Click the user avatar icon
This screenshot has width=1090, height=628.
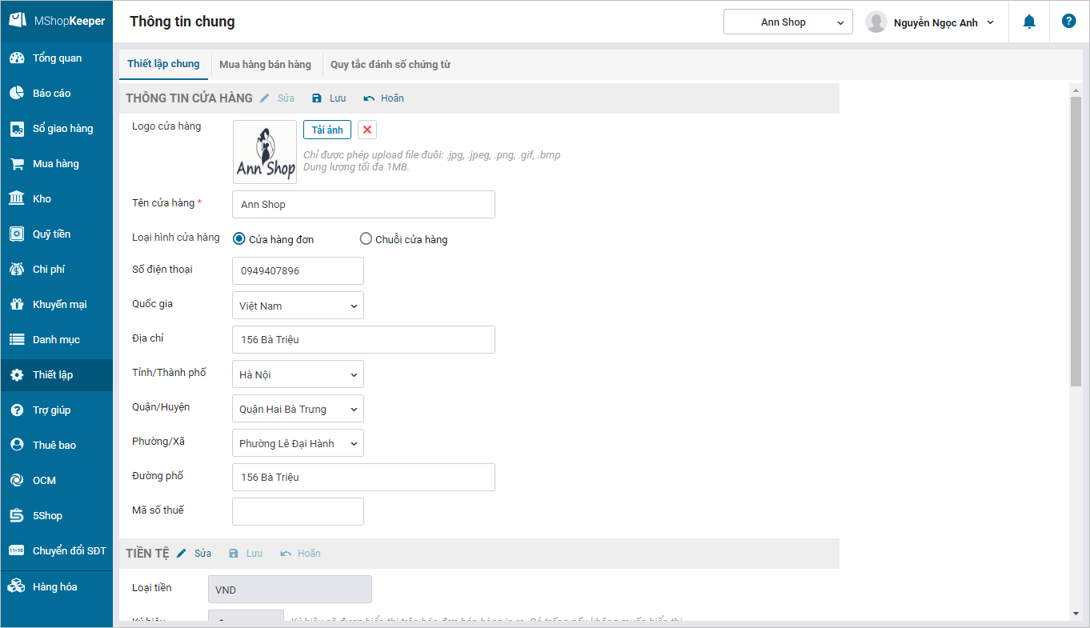click(876, 22)
